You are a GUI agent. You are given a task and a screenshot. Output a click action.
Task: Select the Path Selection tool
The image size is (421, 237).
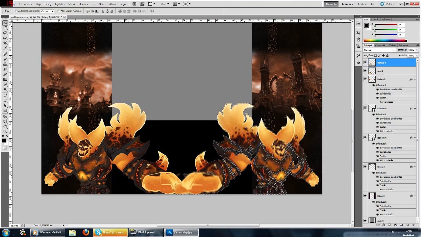(x=5, y=105)
